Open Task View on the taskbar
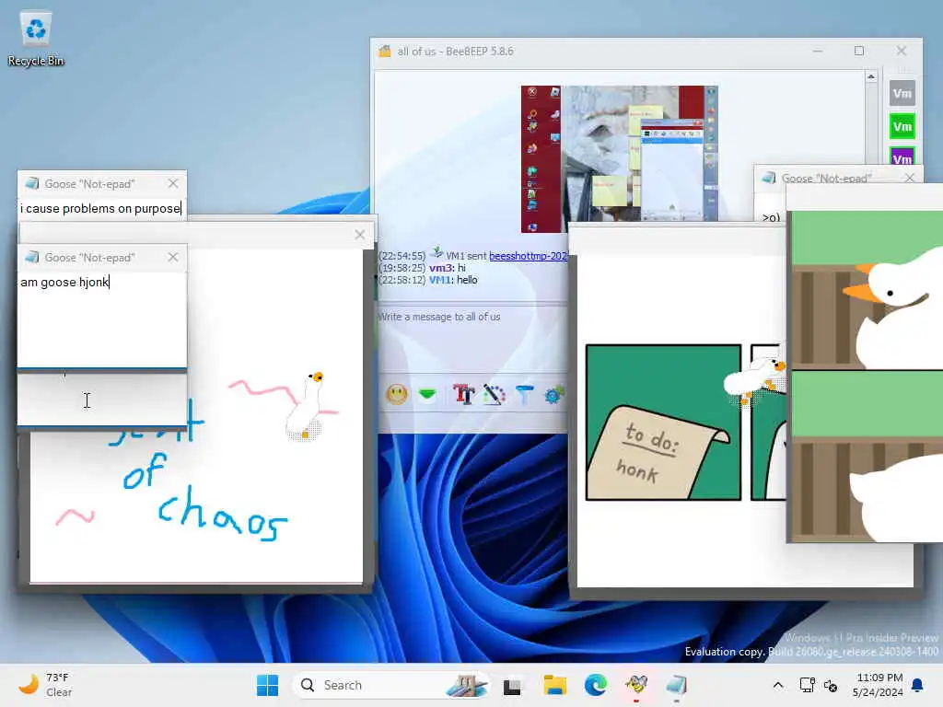 tap(512, 685)
